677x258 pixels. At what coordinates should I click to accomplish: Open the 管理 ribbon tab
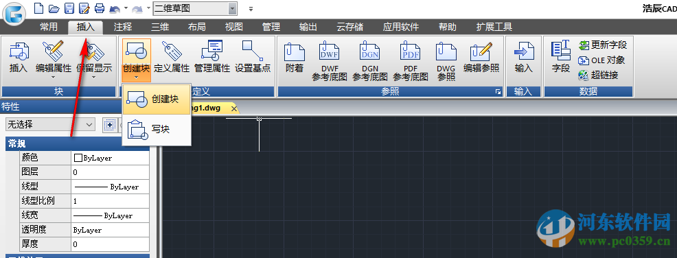271,27
